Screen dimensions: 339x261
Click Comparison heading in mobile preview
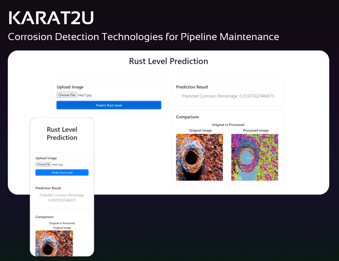coord(44,217)
